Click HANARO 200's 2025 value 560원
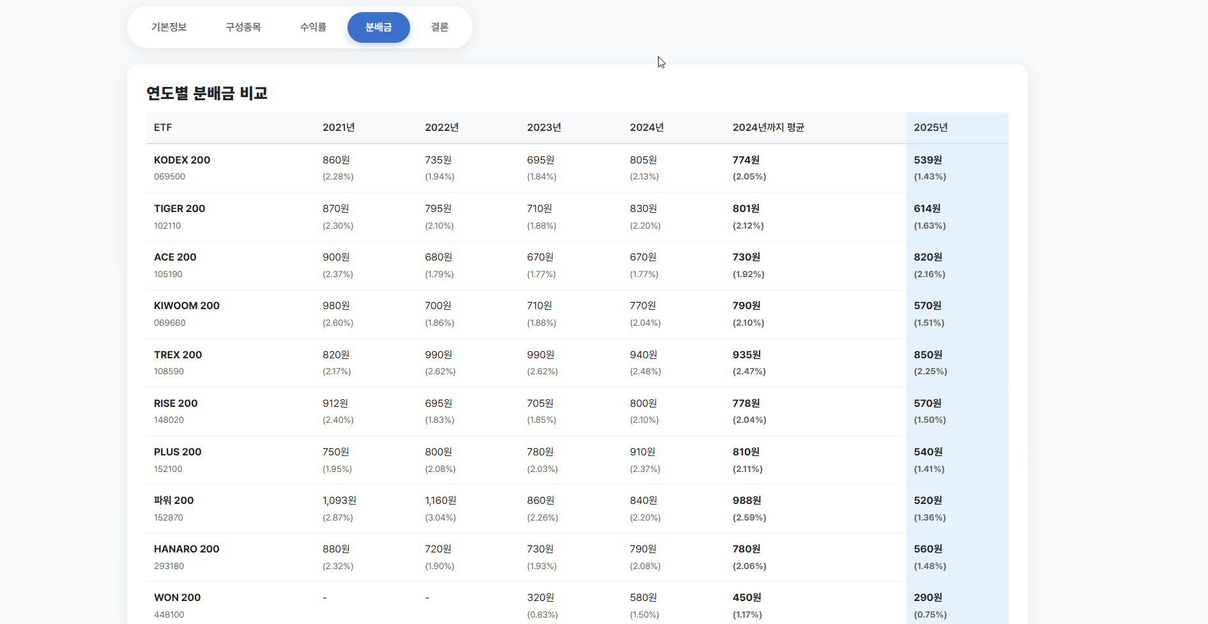 pos(928,549)
